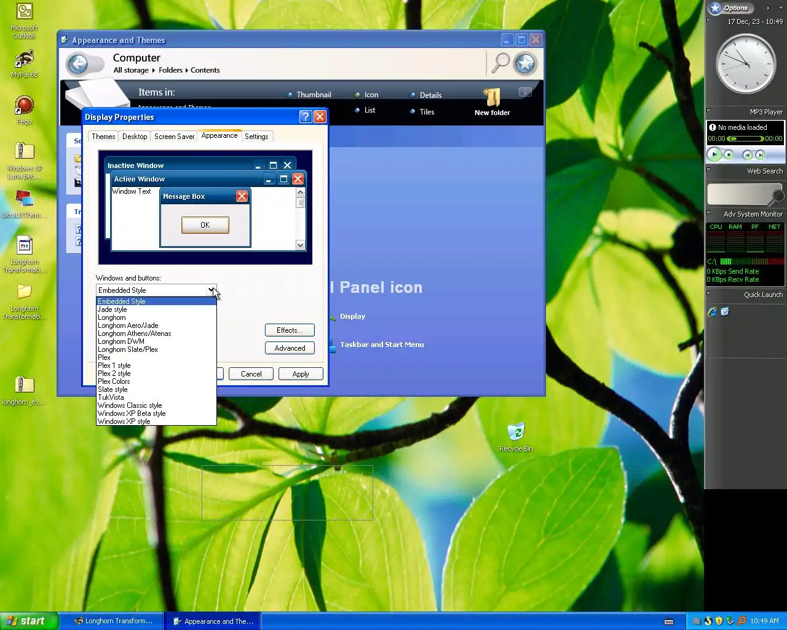Launch Internet Explorer from Quick Launch sidebar
Screen dimensions: 787x630
pyautogui.click(x=712, y=312)
